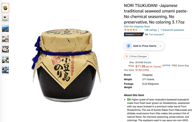Click the 4.5 star rating icons
The width and height of the screenshot is (195, 122).
(x=131, y=30)
